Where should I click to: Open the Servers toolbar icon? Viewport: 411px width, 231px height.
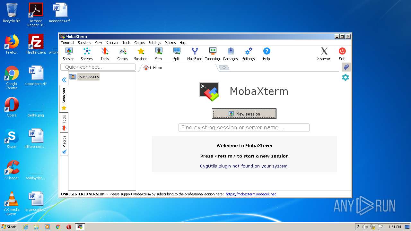(87, 54)
